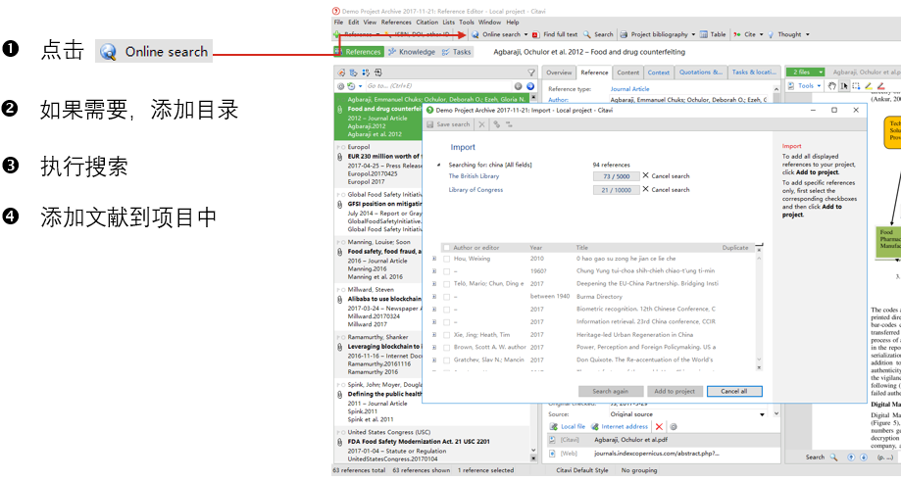Click the Library of Congress link

click(x=476, y=189)
